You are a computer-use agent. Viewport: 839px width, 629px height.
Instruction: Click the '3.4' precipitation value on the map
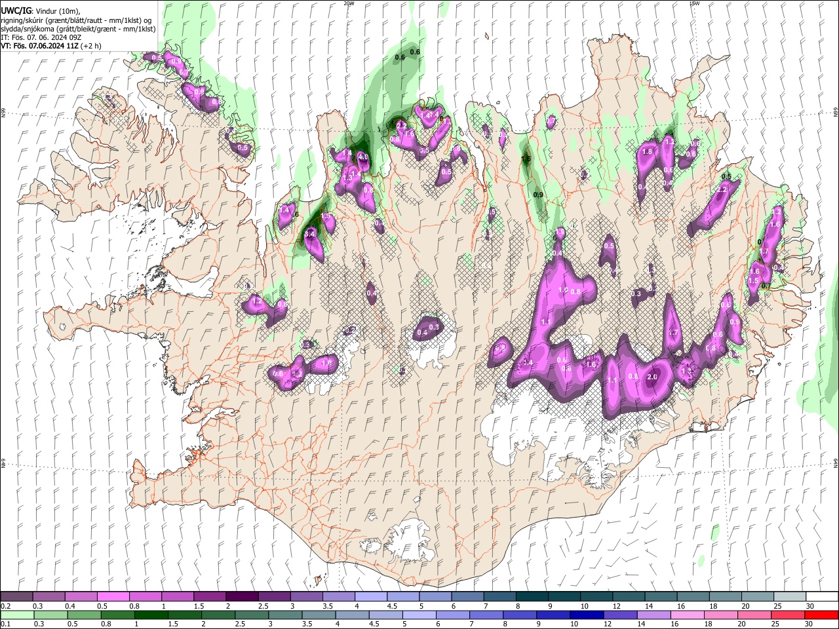point(311,233)
